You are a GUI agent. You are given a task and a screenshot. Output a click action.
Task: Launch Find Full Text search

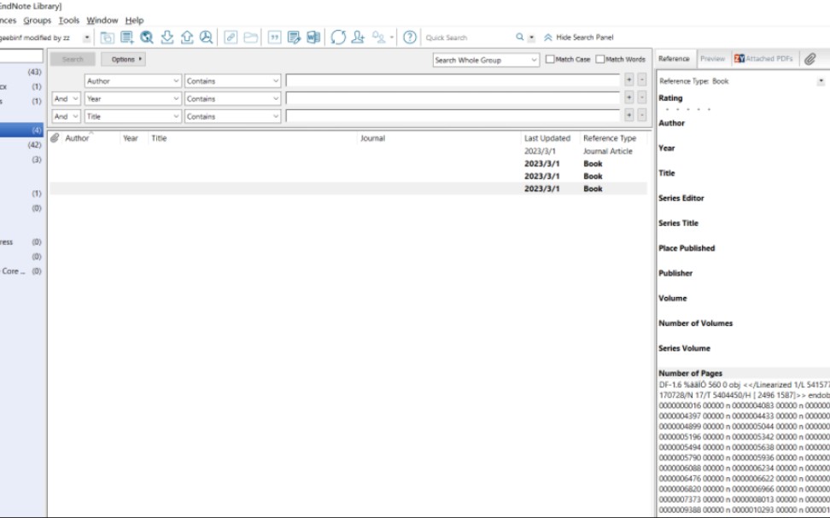[x=206, y=37]
